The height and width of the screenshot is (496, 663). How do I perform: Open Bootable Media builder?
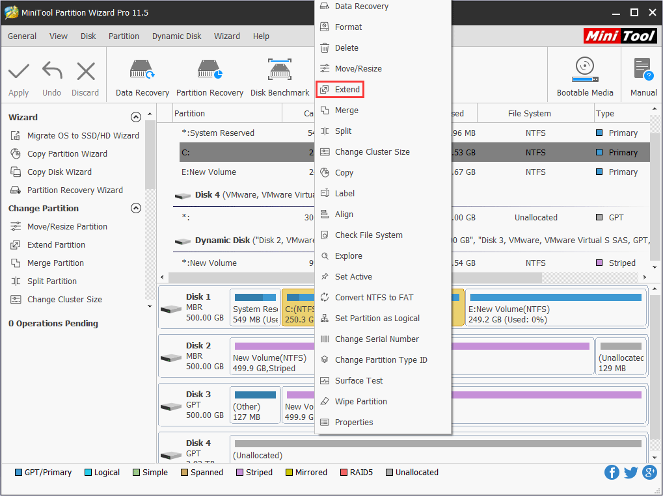[x=585, y=77]
